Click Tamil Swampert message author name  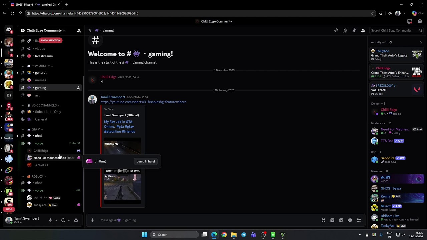click(x=113, y=97)
